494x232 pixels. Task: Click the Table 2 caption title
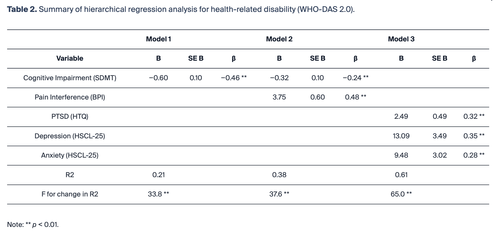coord(181,9)
